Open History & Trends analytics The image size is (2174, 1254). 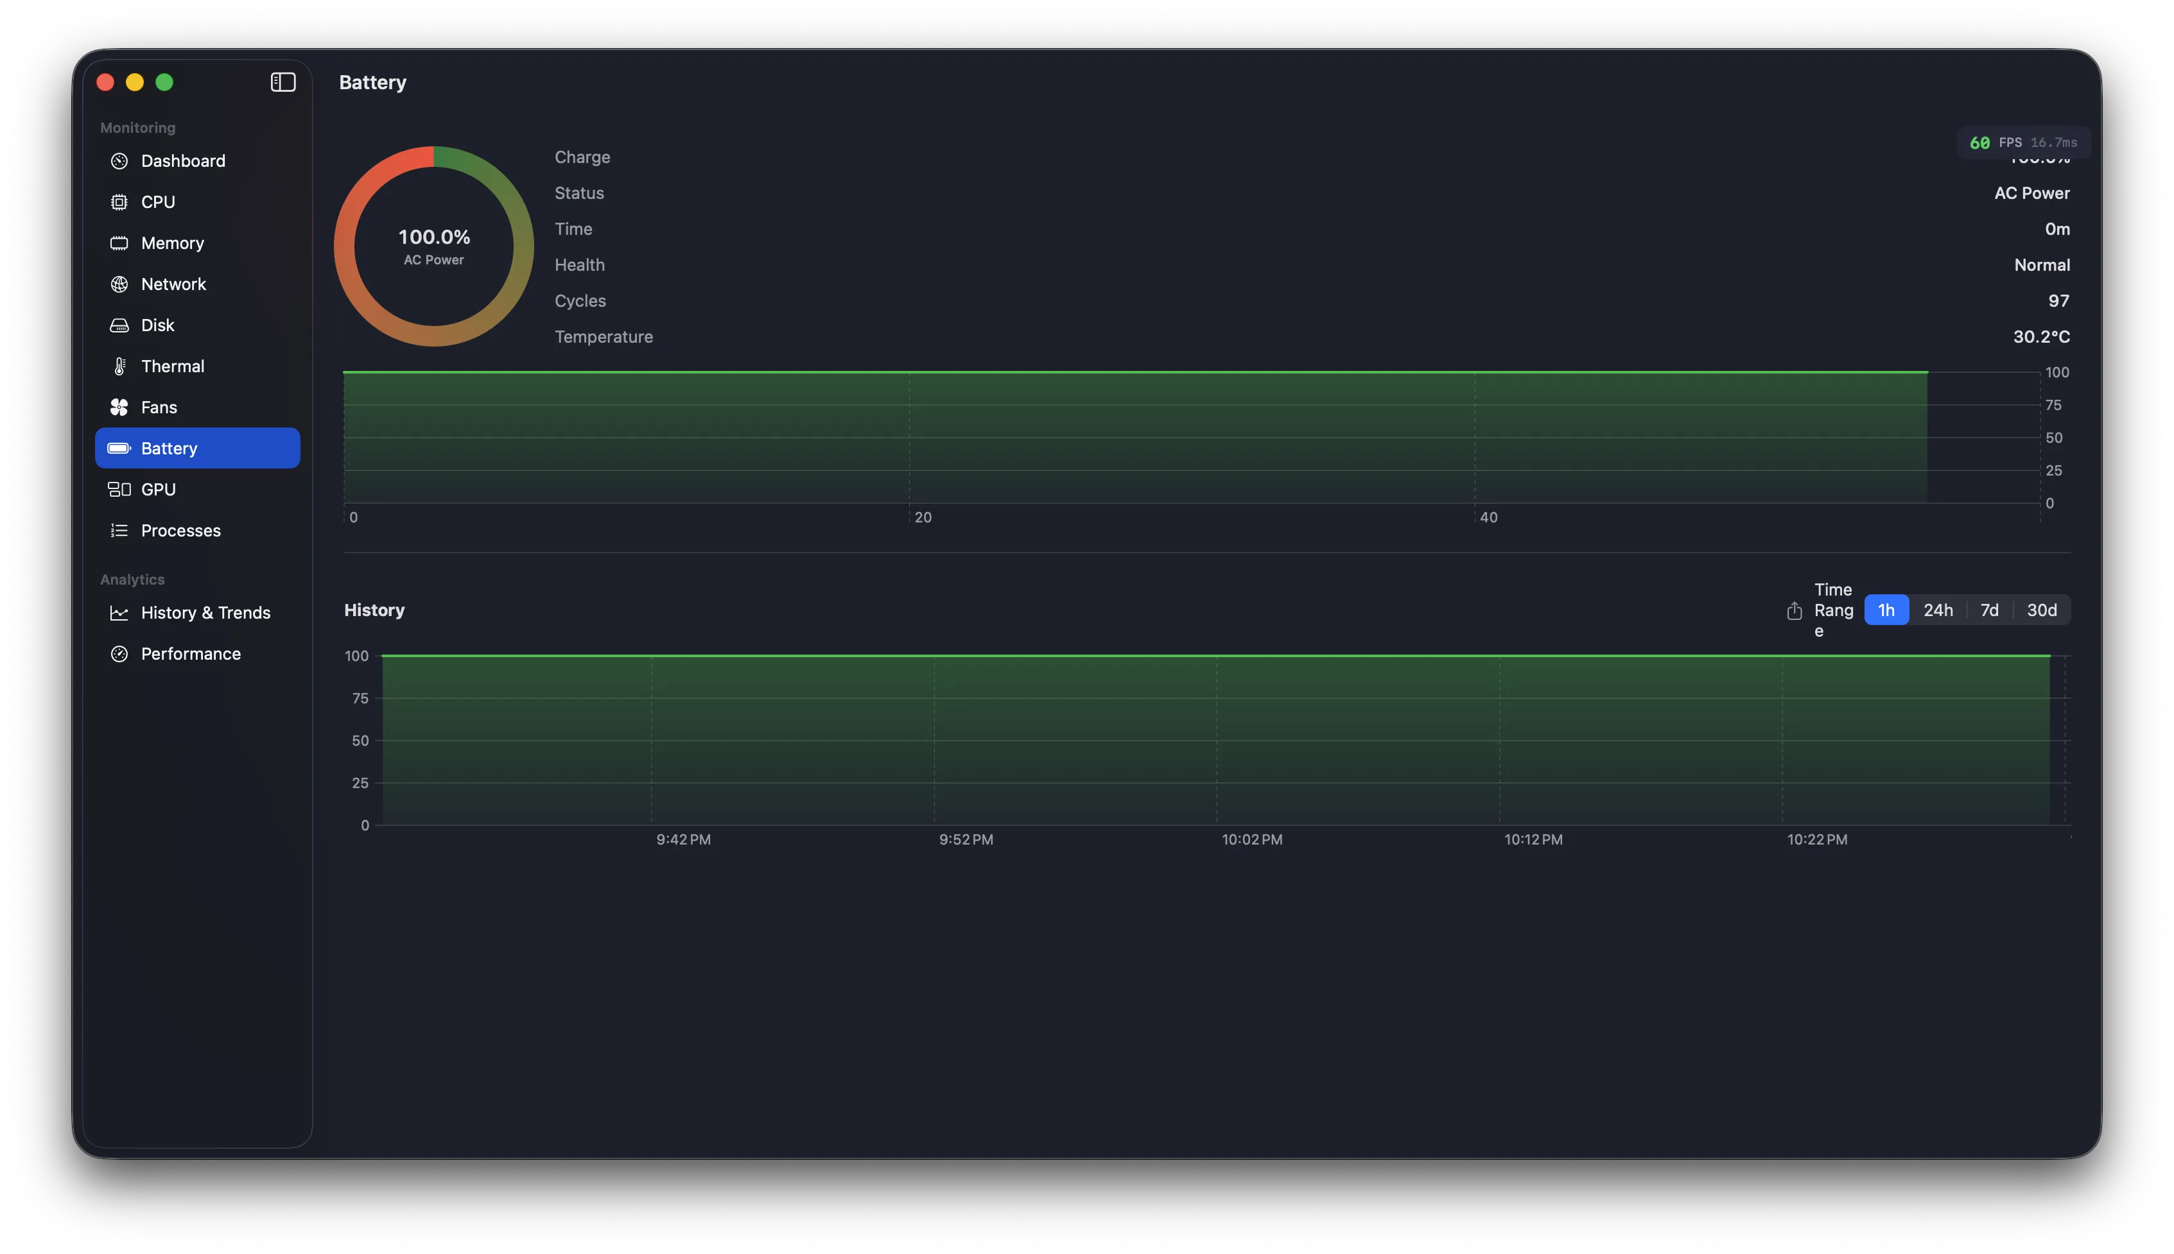pos(205,612)
